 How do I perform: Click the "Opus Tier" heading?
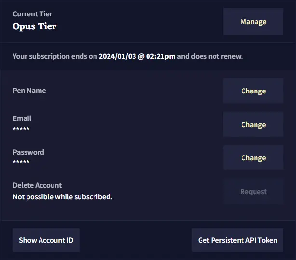coord(34,26)
